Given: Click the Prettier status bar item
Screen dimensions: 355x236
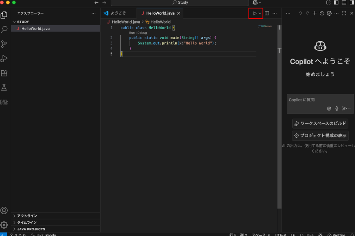Looking at the screenshot, I should click(336, 235).
